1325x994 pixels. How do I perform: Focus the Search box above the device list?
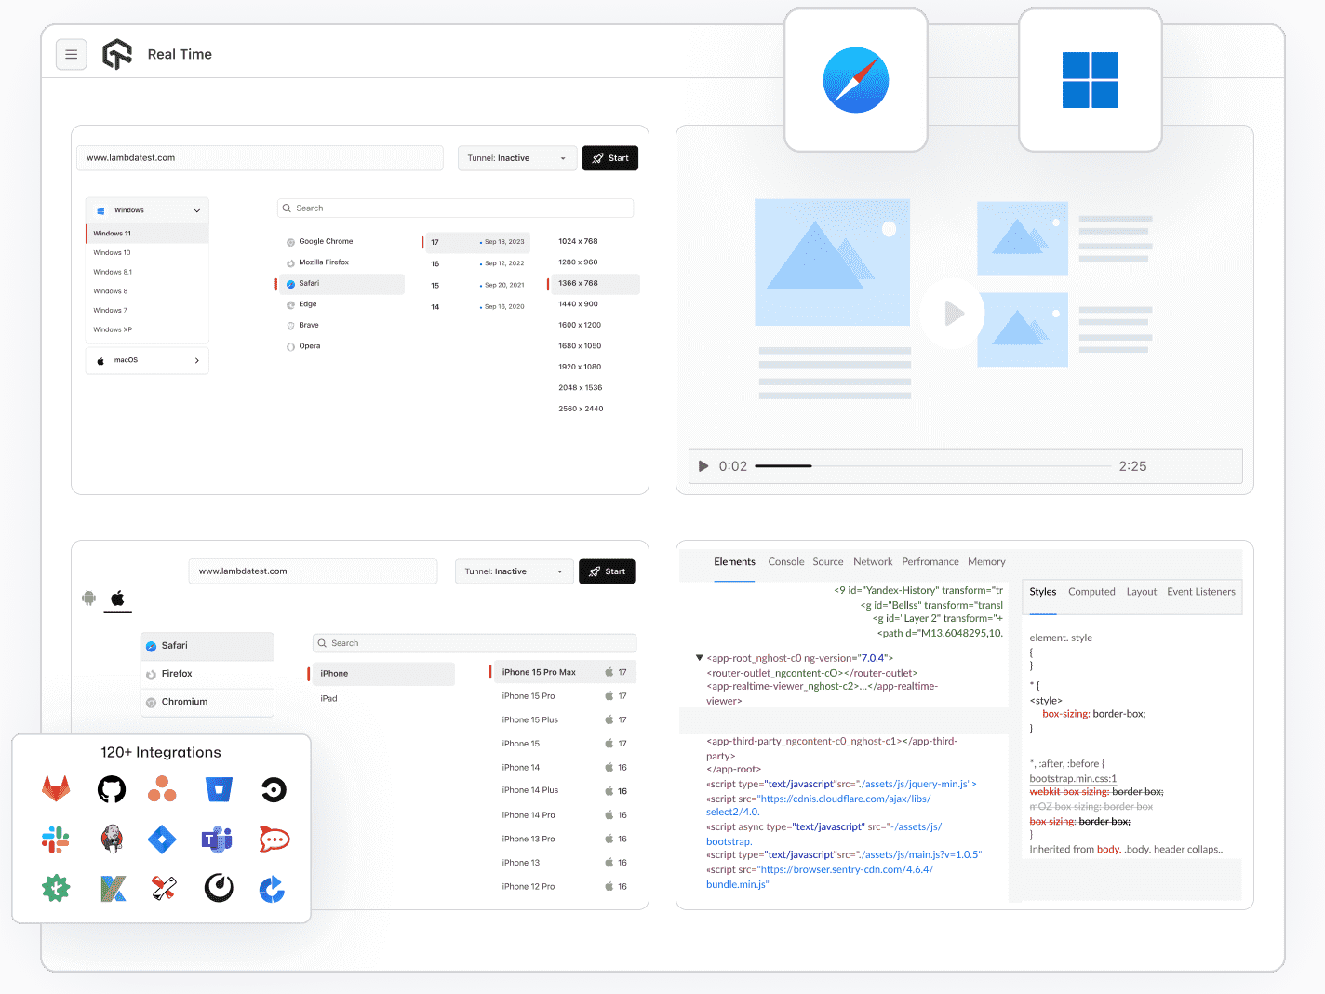pyautogui.click(x=475, y=643)
